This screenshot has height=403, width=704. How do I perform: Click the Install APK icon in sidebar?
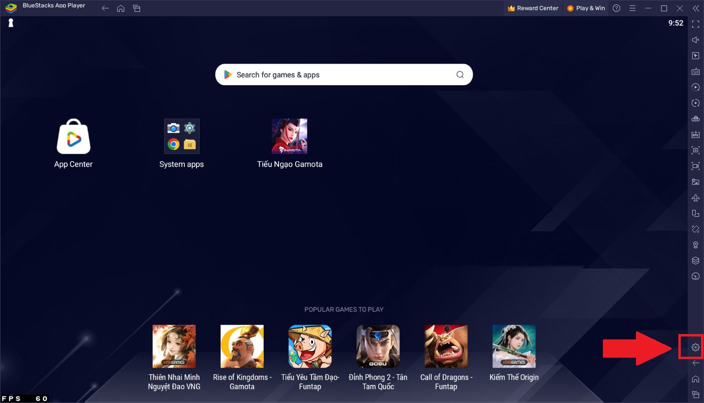tap(695, 134)
